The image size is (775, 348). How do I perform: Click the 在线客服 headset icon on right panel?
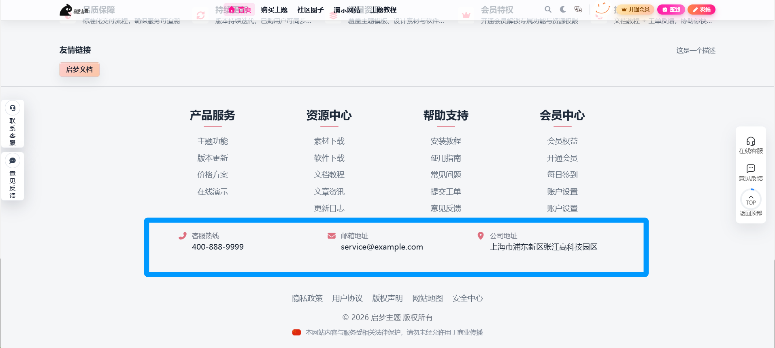tap(751, 141)
